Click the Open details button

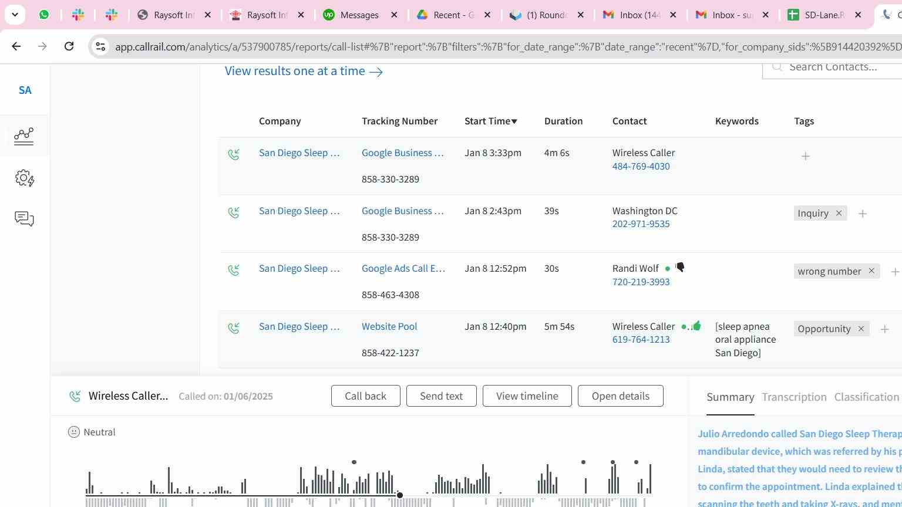click(620, 396)
